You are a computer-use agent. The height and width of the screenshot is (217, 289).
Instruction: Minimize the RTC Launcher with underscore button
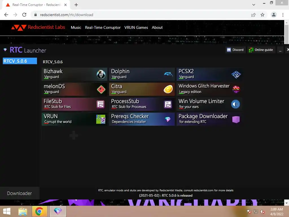click(x=280, y=50)
